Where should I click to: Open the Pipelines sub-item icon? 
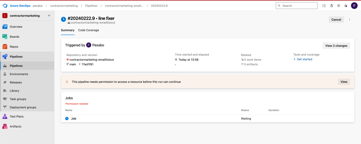(5, 66)
